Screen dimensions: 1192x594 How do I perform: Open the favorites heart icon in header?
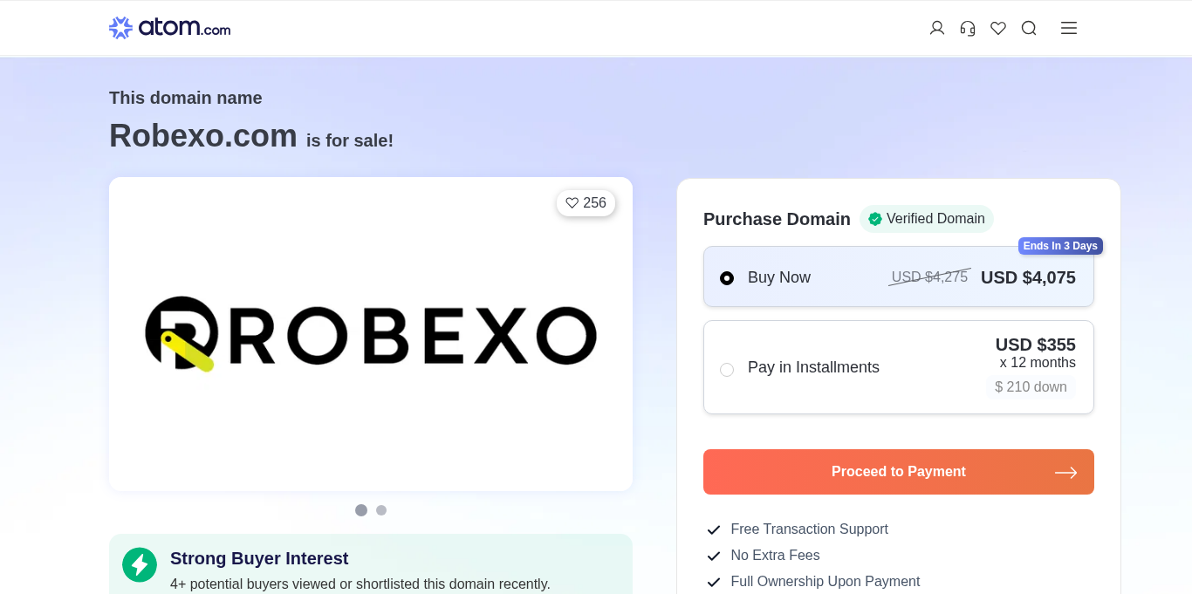(x=998, y=28)
